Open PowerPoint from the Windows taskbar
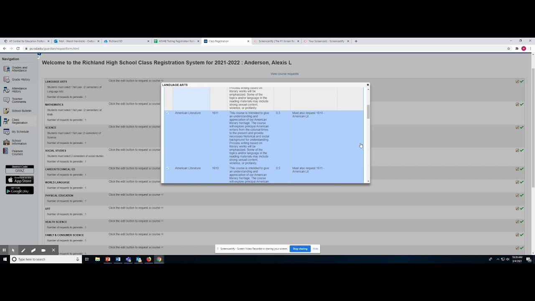The width and height of the screenshot is (535, 301). [108, 259]
